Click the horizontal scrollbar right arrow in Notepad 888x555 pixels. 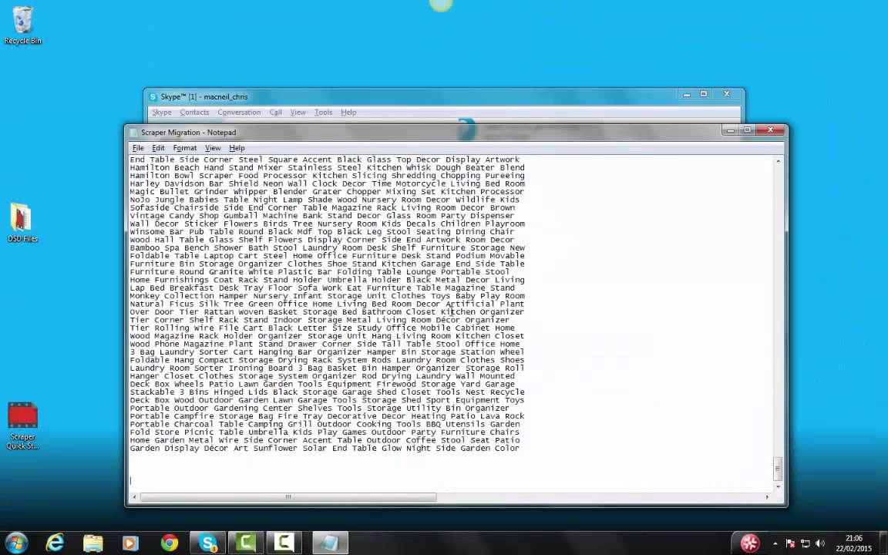(x=768, y=497)
